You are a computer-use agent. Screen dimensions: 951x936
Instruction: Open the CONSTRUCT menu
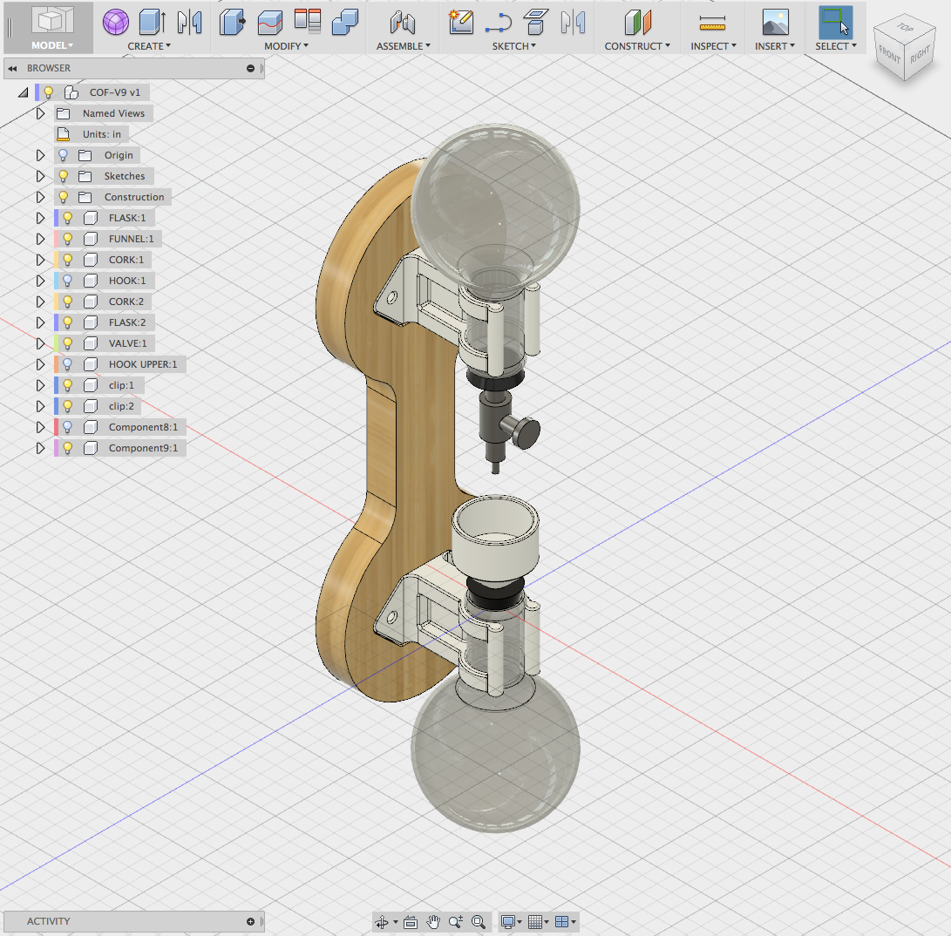pyautogui.click(x=637, y=46)
